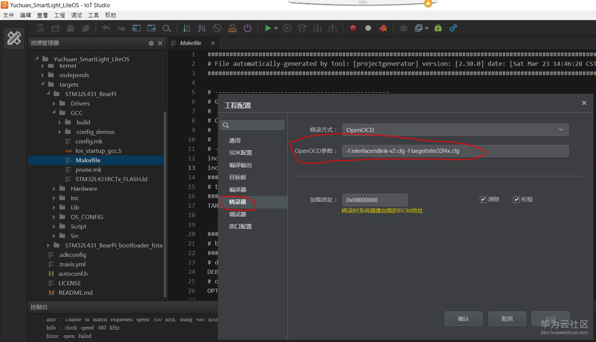Click the blue gears settings icon

pos(453,28)
